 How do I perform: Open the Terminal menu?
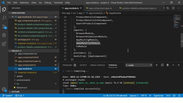(58, 3)
